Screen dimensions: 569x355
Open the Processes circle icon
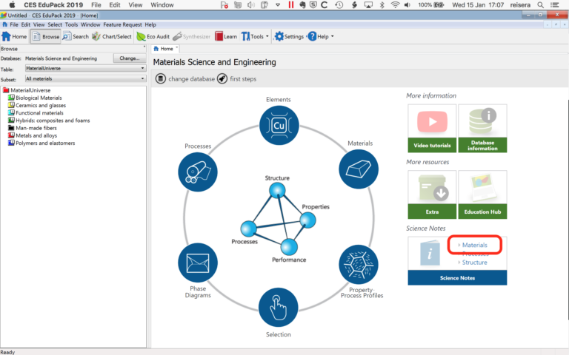coord(198,172)
